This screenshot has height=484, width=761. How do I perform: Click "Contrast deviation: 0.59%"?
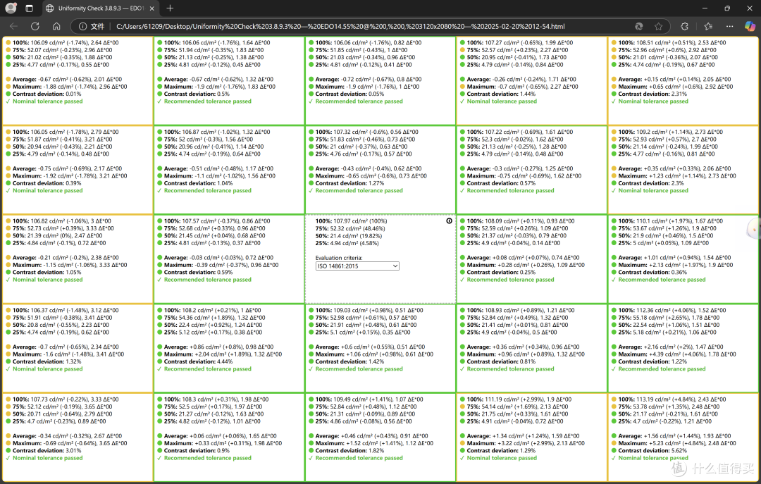pyautogui.click(x=198, y=273)
